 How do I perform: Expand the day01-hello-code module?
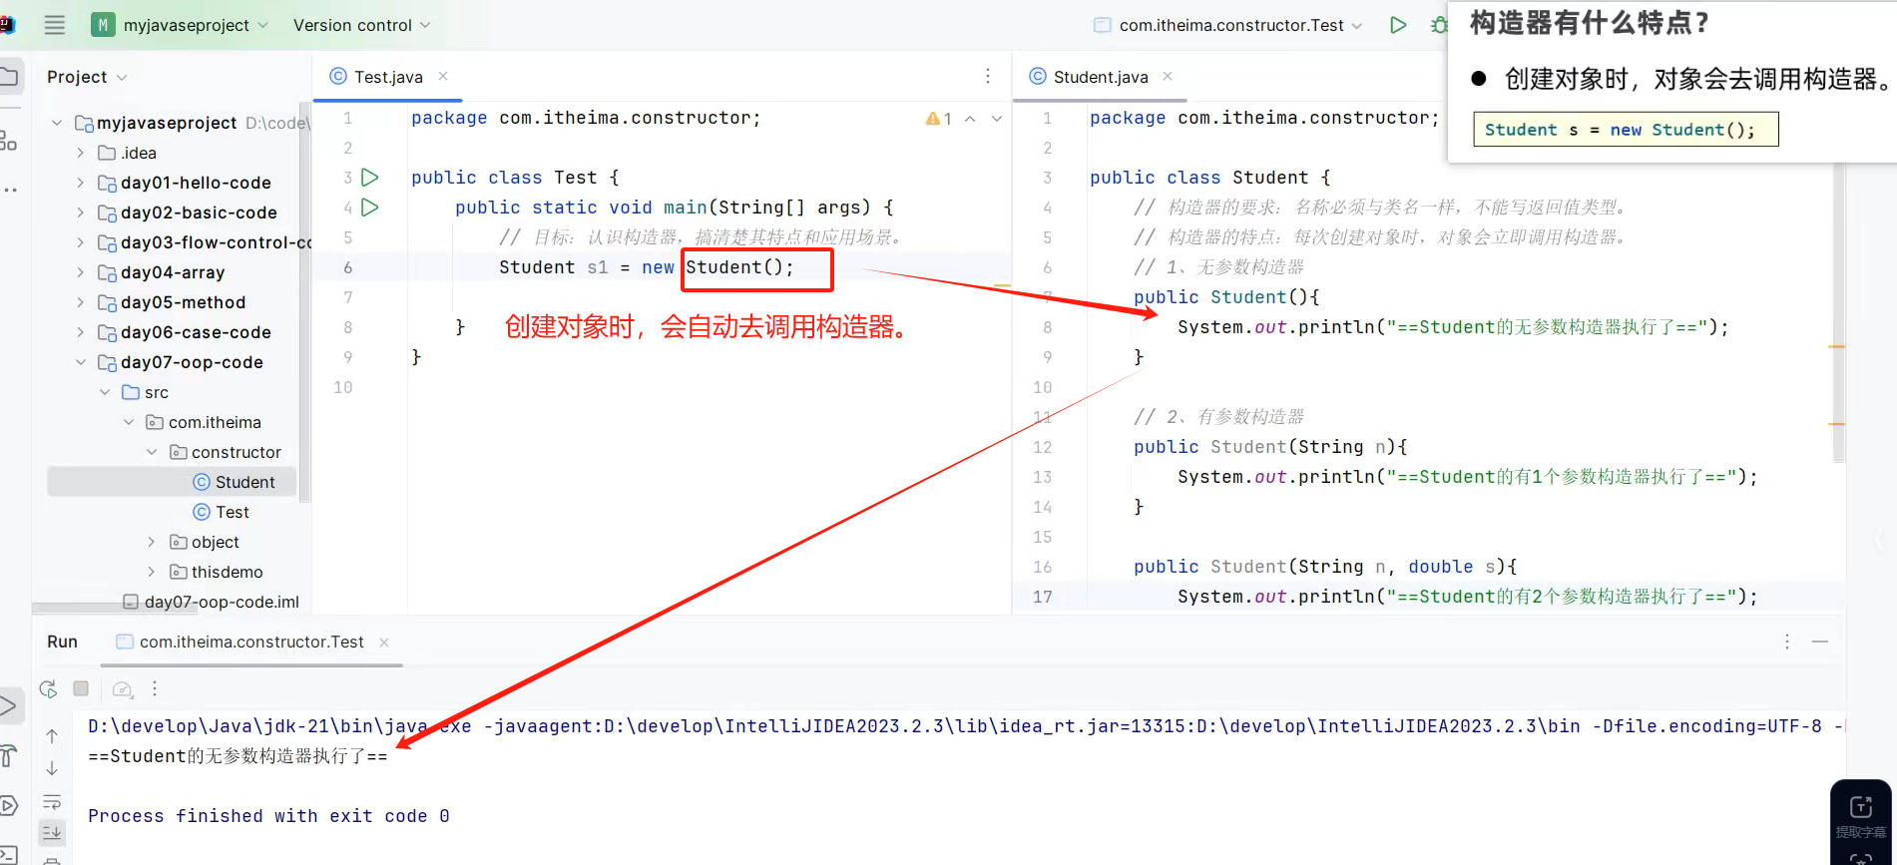point(81,183)
